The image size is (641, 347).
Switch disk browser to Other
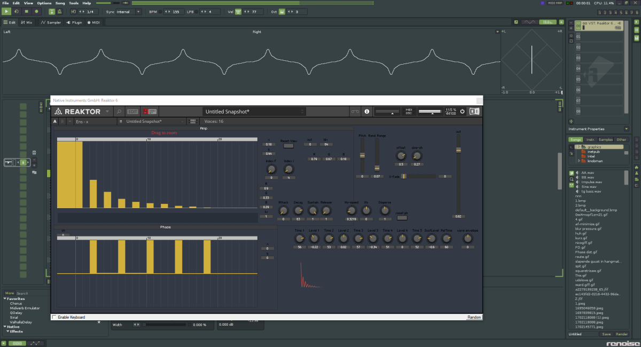pyautogui.click(x=621, y=140)
